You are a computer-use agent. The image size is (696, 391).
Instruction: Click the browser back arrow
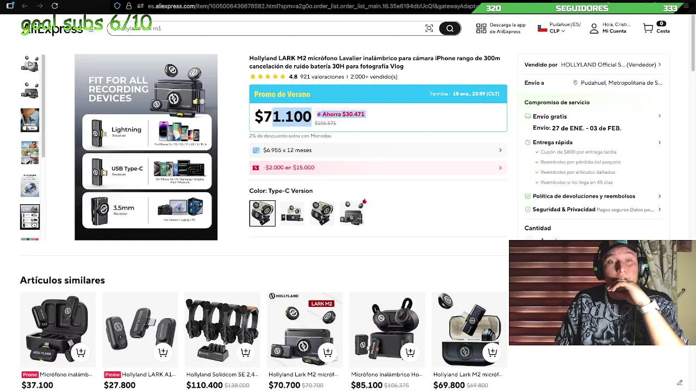tap(25, 6)
